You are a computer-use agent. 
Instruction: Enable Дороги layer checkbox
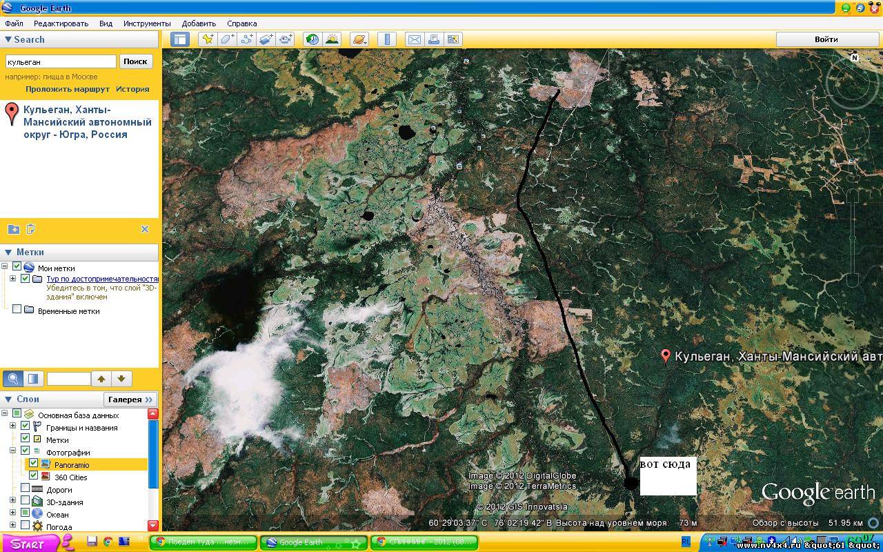(25, 489)
